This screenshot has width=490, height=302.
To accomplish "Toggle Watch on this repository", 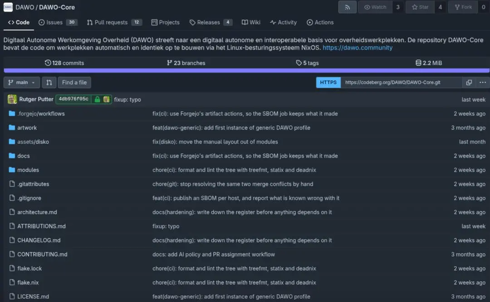I will (375, 7).
